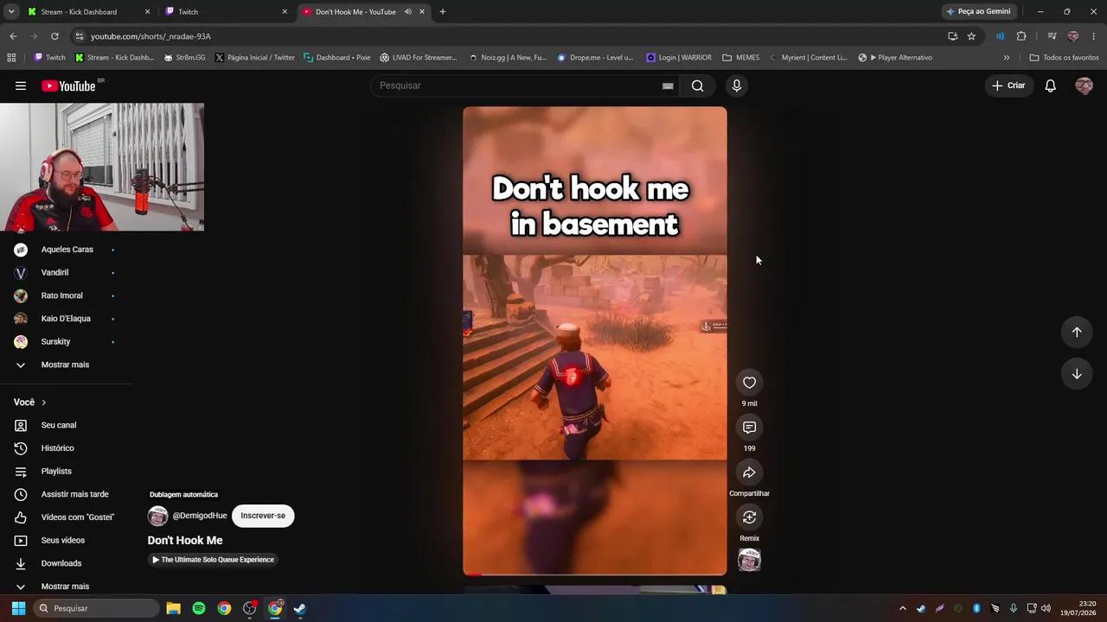The image size is (1107, 622).
Task: Open Downloads in the sidebar
Action: 61,563
